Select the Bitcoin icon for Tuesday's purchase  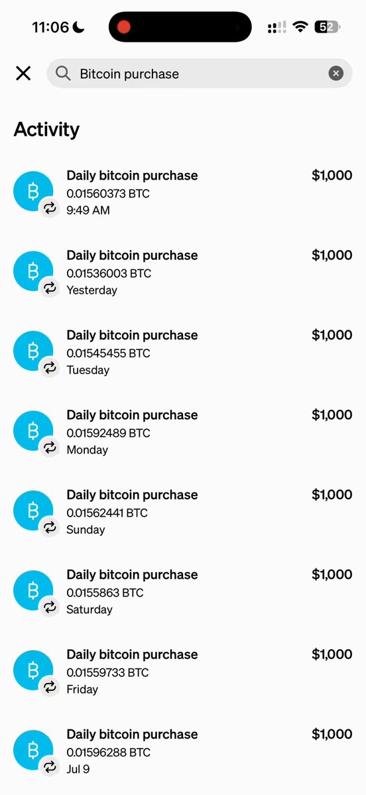[x=33, y=351]
